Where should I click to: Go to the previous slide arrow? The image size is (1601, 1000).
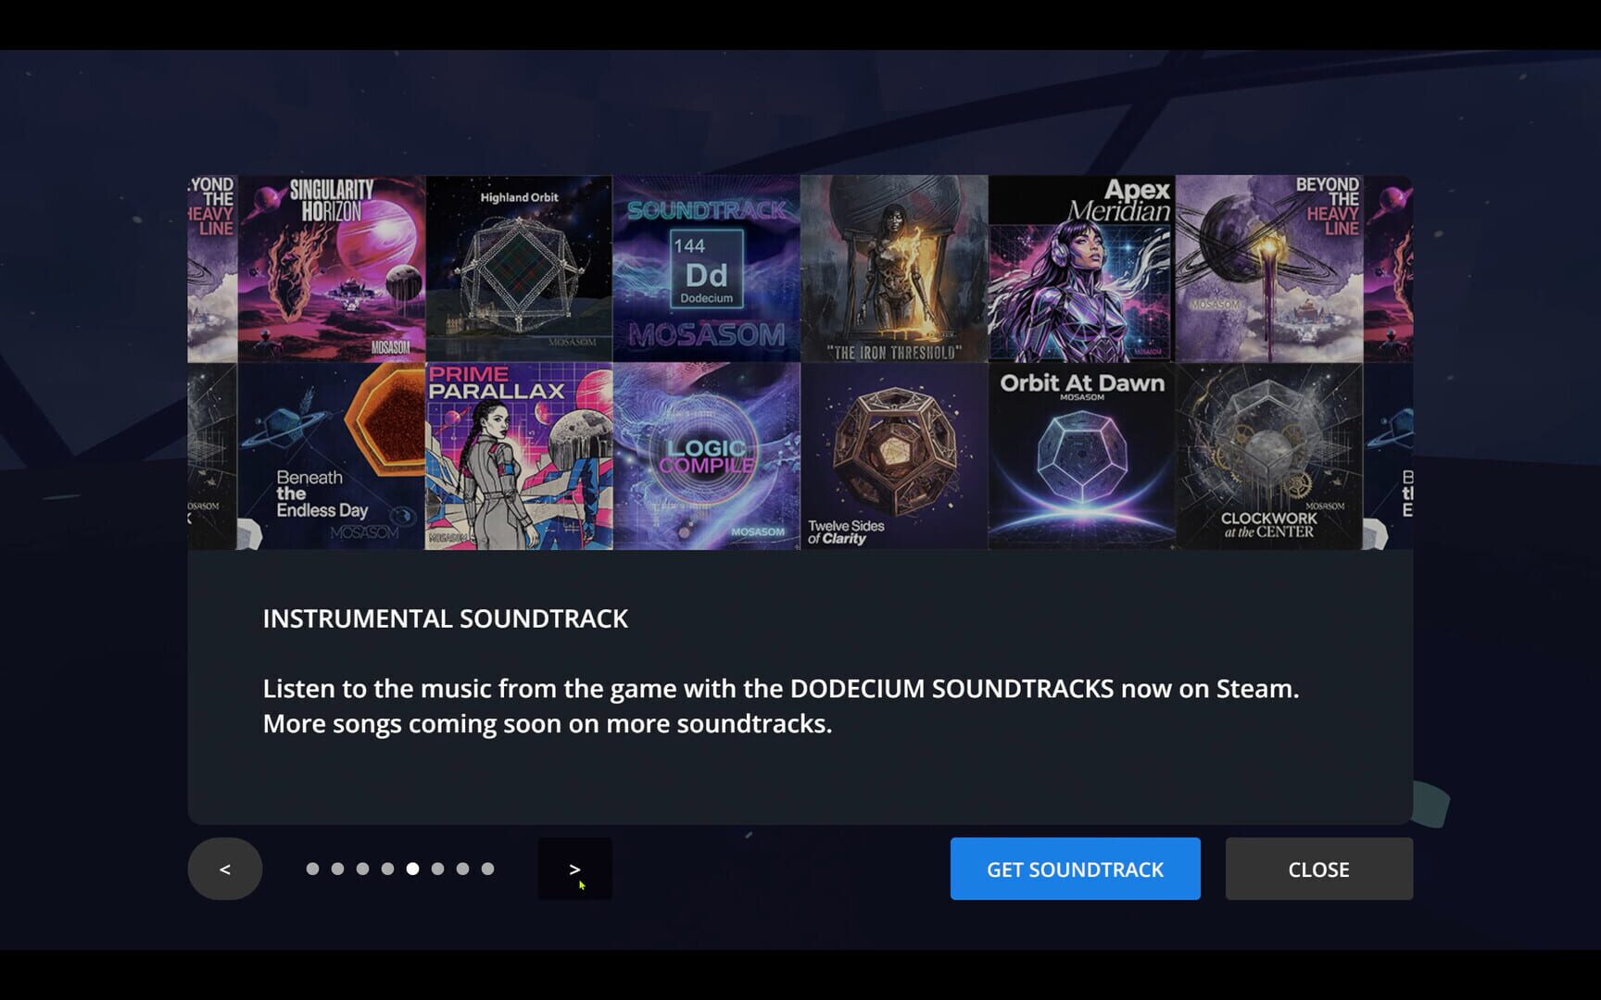(x=225, y=869)
